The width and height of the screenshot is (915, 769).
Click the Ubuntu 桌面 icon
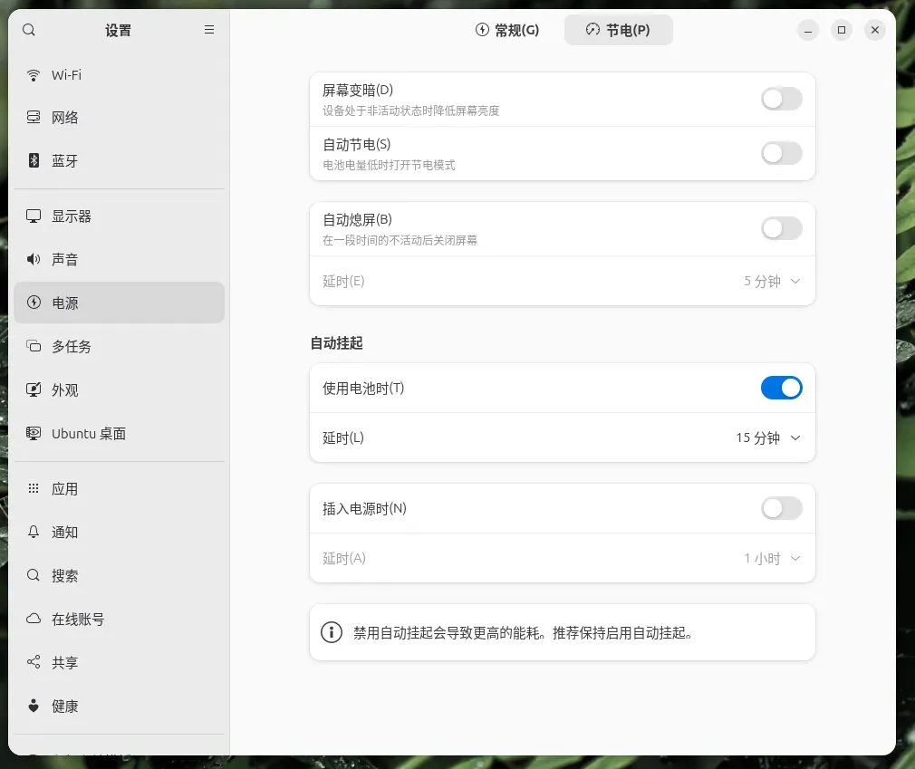(x=34, y=434)
